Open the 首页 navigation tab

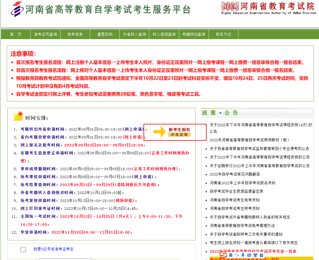(16, 34)
